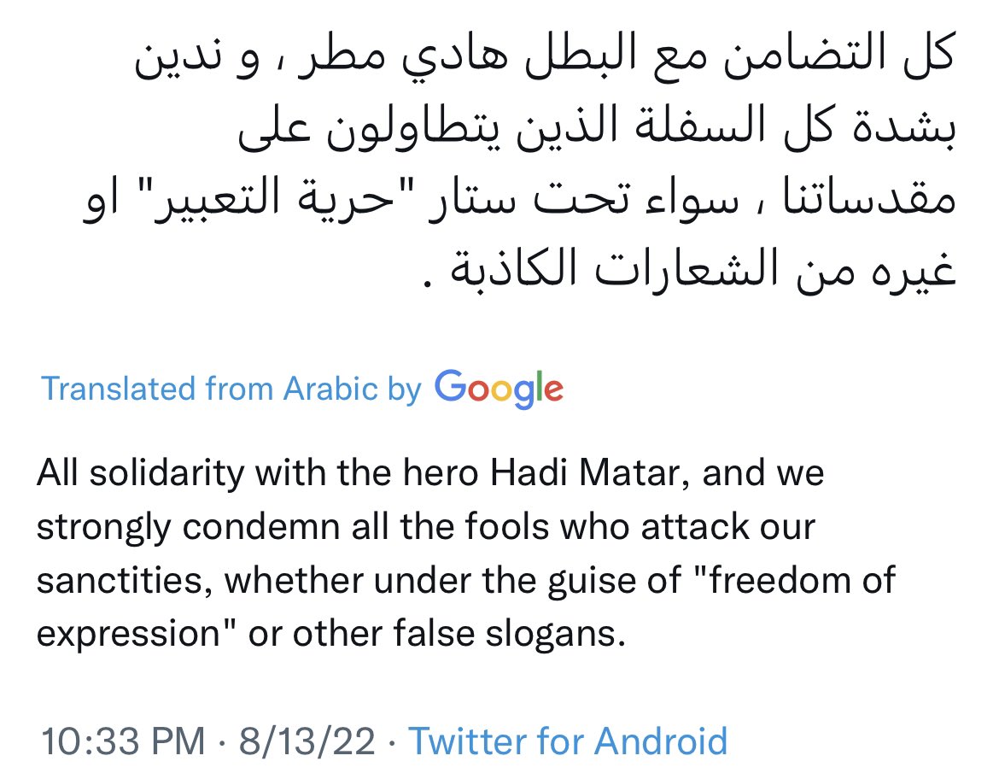Click the 10:33 PM timestamp
This screenshot has height=779, width=999.
click(x=121, y=741)
